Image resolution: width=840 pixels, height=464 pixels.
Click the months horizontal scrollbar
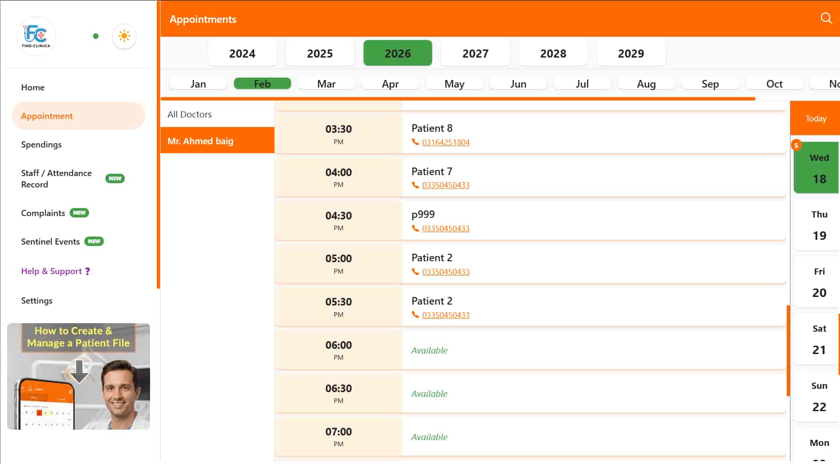tap(457, 99)
